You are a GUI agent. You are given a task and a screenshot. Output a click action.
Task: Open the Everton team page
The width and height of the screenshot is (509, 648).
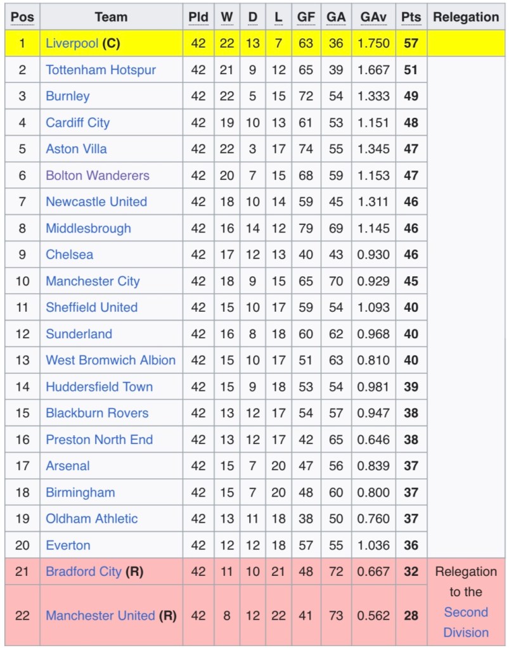pos(68,545)
